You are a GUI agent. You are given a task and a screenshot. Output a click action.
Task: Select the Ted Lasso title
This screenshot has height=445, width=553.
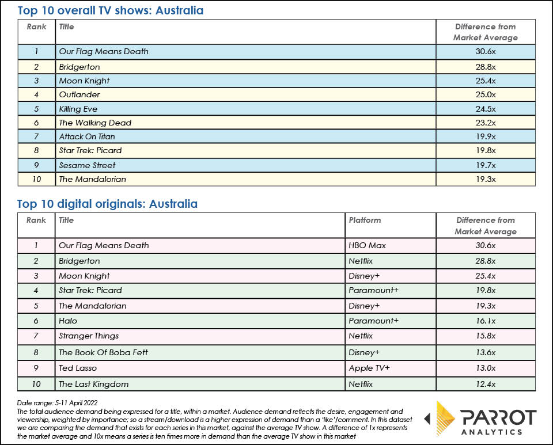[x=78, y=368]
